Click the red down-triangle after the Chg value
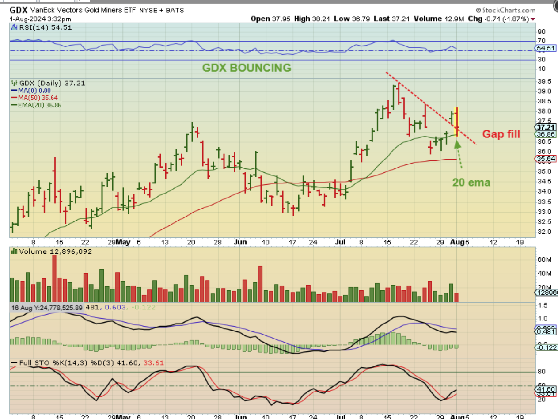Screen dimensions: 558x419 [533, 19]
